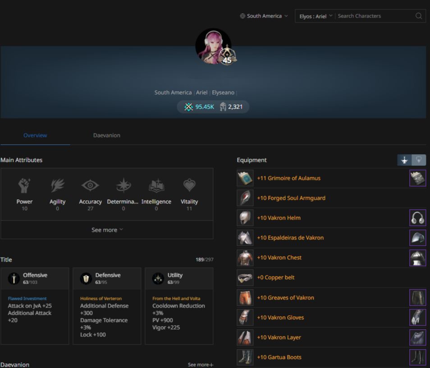430x368 pixels.
Task: Open the South America region dropdown
Action: [x=264, y=16]
